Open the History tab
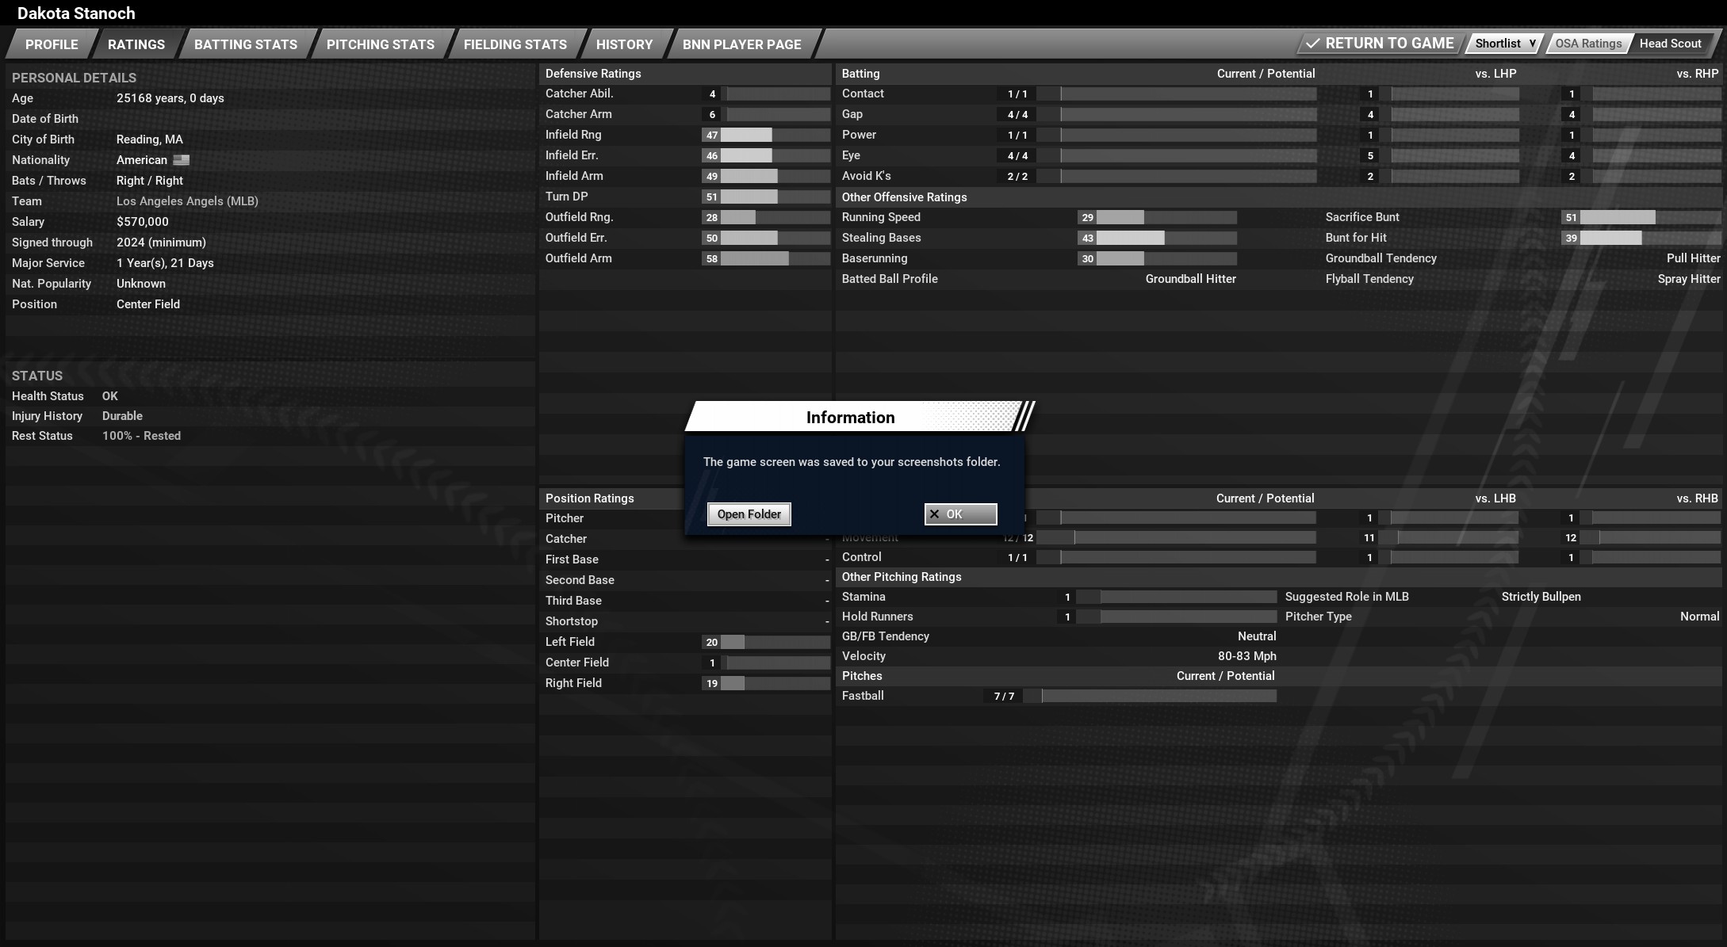The image size is (1727, 947). [x=624, y=44]
